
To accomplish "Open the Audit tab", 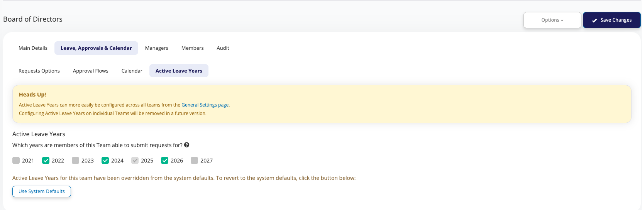I will pyautogui.click(x=223, y=48).
